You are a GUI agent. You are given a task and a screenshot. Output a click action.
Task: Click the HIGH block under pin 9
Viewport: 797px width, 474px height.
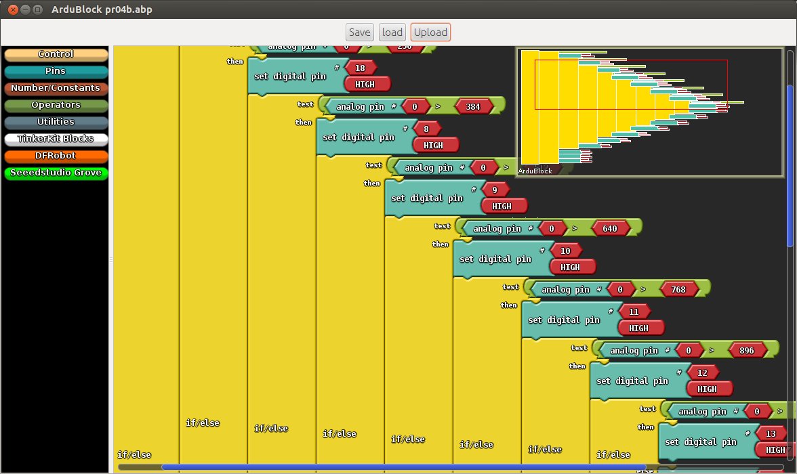tap(504, 207)
